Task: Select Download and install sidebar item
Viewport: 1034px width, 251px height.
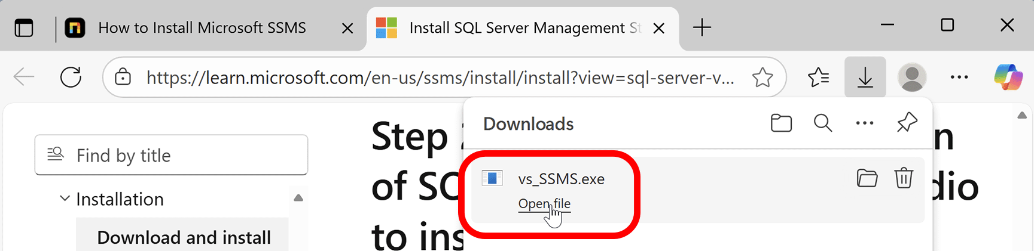Action: pos(184,237)
